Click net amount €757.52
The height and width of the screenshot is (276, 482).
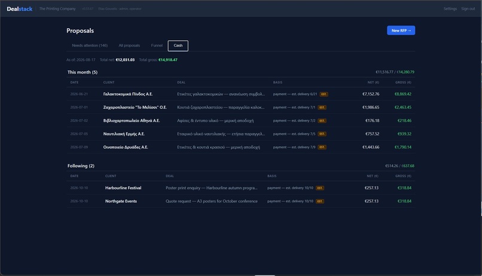point(372,134)
